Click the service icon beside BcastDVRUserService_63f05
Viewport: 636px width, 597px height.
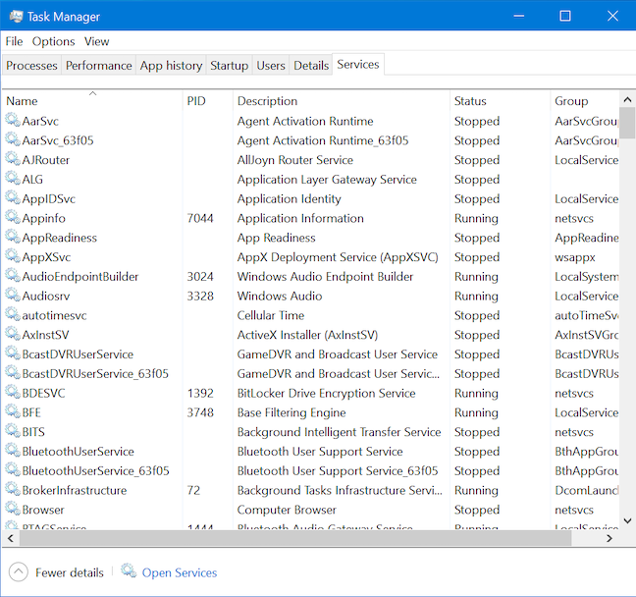coord(13,373)
